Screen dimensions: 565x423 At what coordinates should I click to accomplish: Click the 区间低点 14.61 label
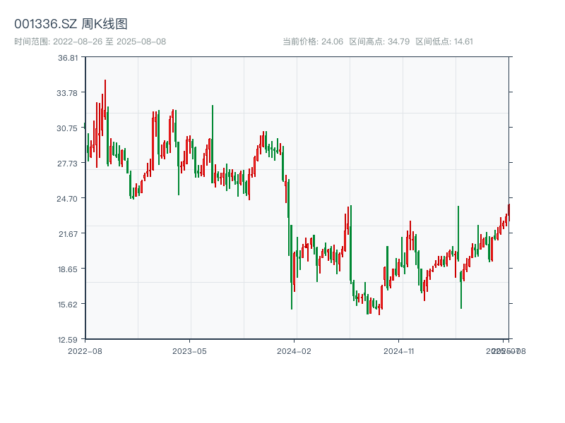(444, 42)
